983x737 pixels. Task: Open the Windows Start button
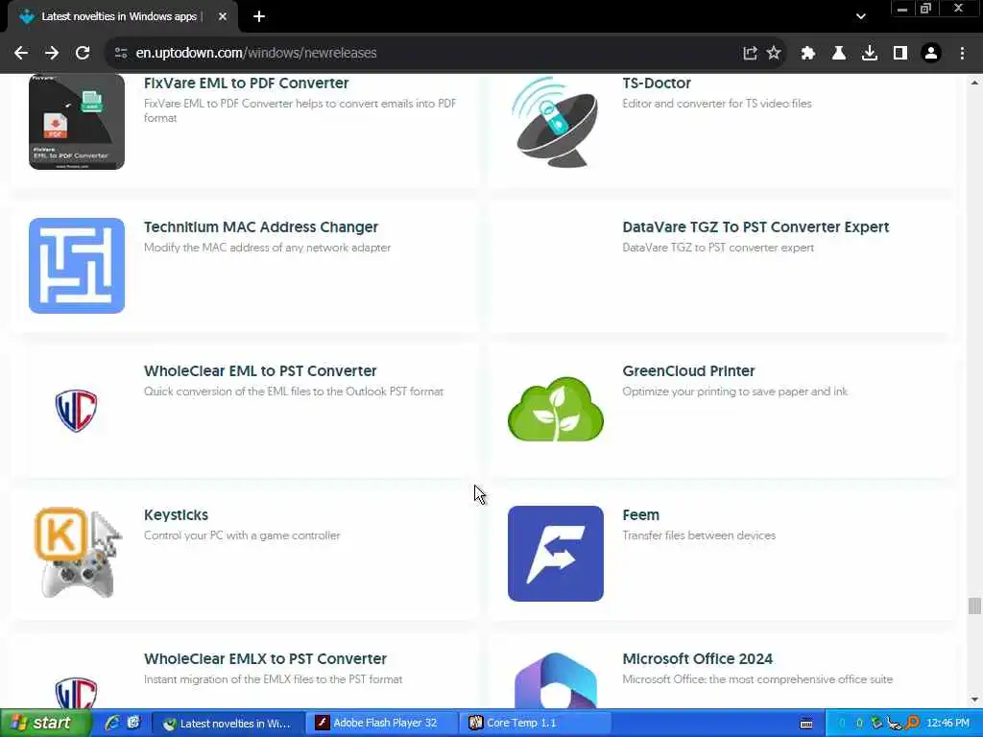(x=45, y=724)
